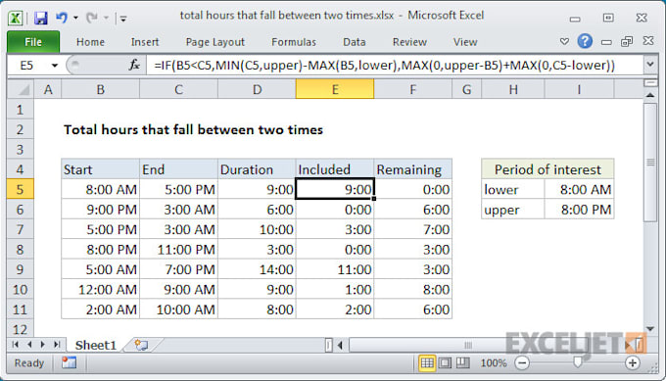
Task: Click horizontal scrollbar left arrow
Action: point(340,345)
